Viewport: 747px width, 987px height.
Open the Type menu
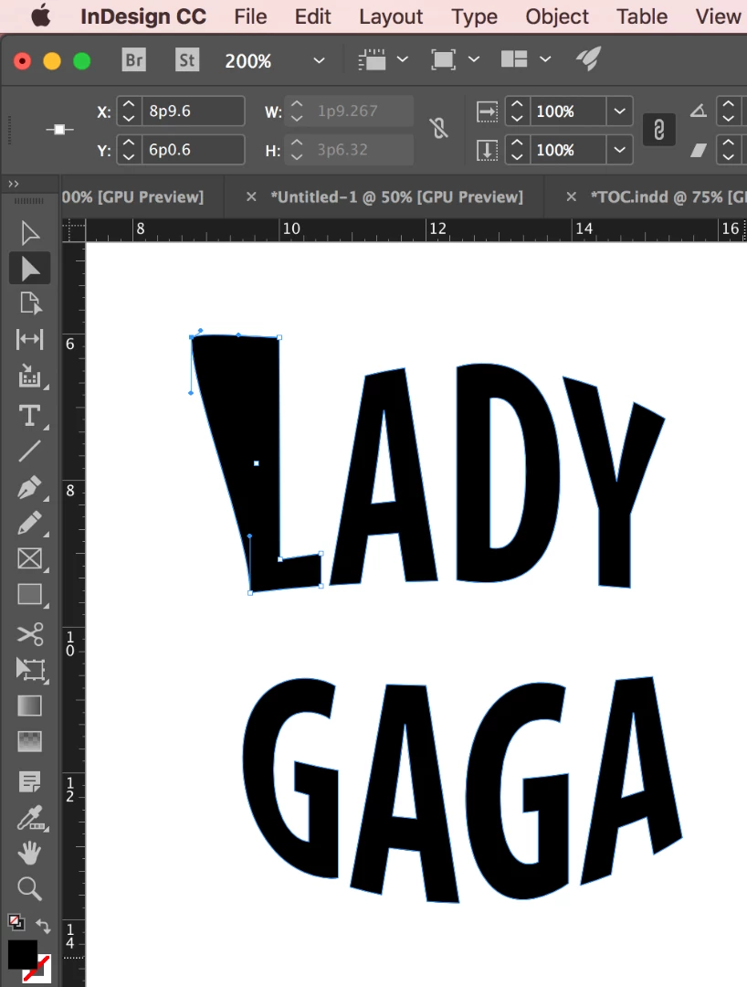[x=474, y=16]
